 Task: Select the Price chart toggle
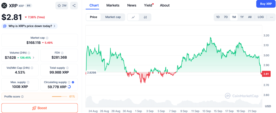(94, 17)
